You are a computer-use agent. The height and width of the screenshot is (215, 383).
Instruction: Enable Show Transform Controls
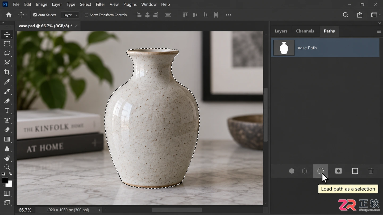tap(86, 15)
